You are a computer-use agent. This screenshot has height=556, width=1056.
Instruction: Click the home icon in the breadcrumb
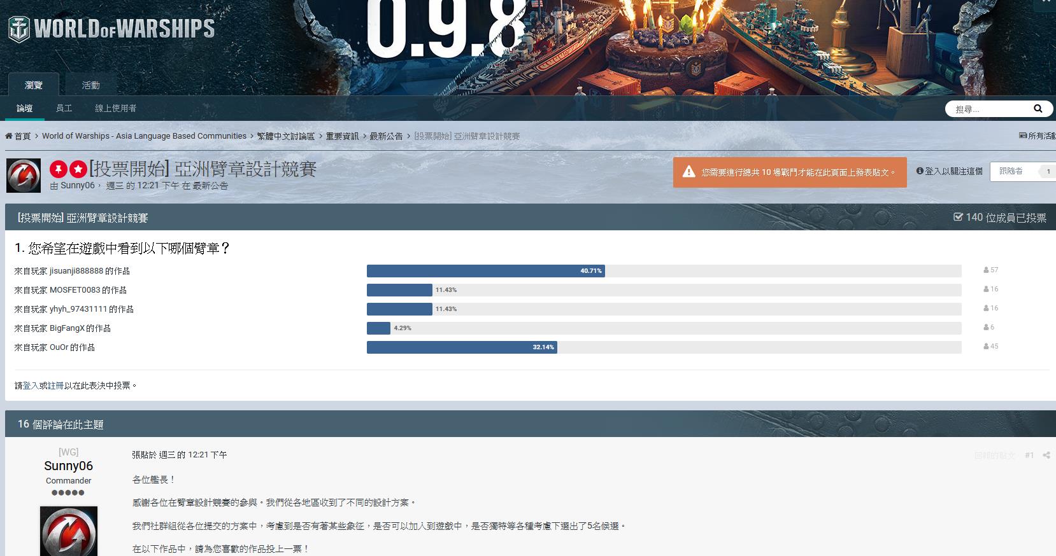pyautogui.click(x=9, y=136)
